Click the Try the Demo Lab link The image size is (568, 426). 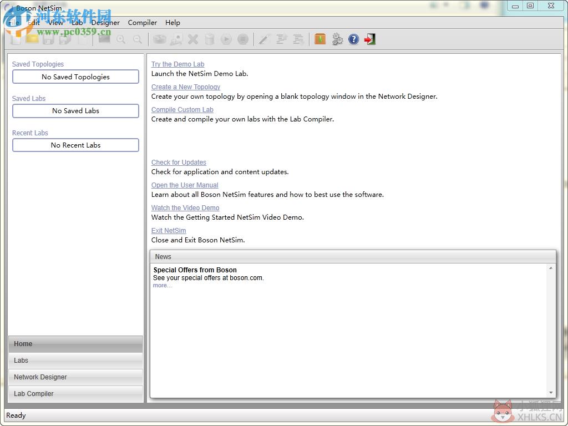(x=178, y=64)
